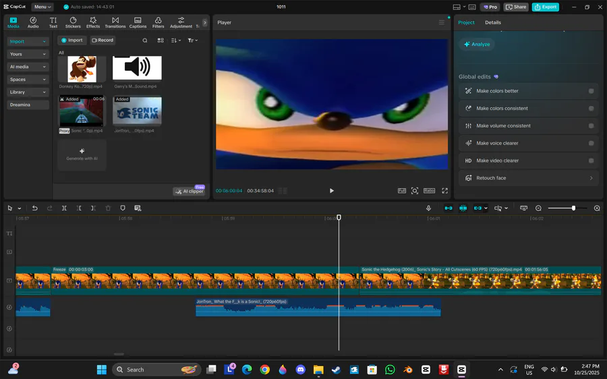Expand the AI media section

pyautogui.click(x=28, y=67)
